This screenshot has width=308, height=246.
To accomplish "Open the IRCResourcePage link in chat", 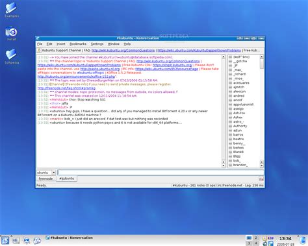I will coord(166,69).
